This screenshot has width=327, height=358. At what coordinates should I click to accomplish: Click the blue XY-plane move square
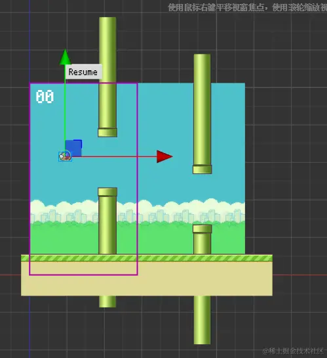click(x=73, y=148)
